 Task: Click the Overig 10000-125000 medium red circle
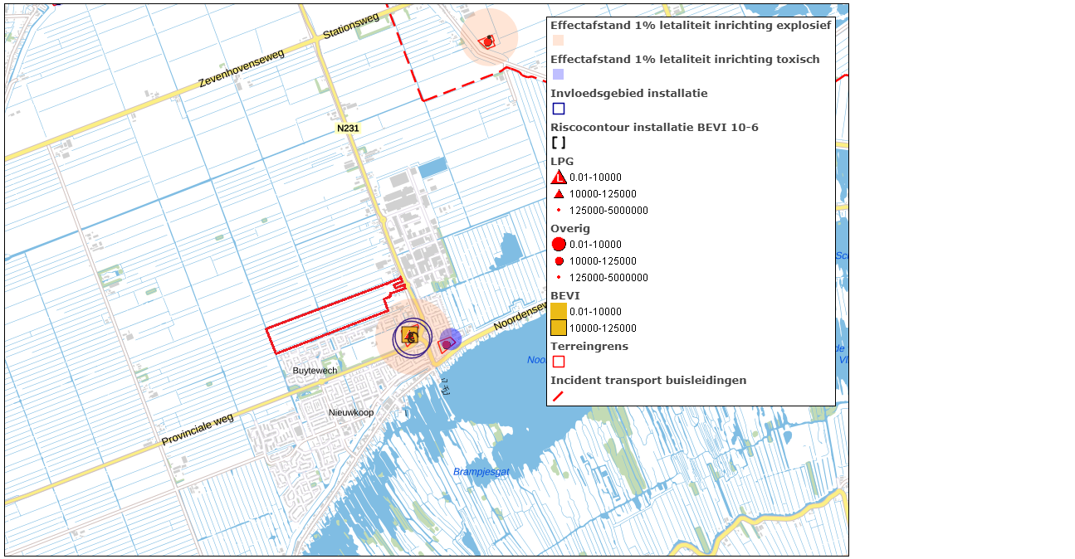[x=559, y=261]
